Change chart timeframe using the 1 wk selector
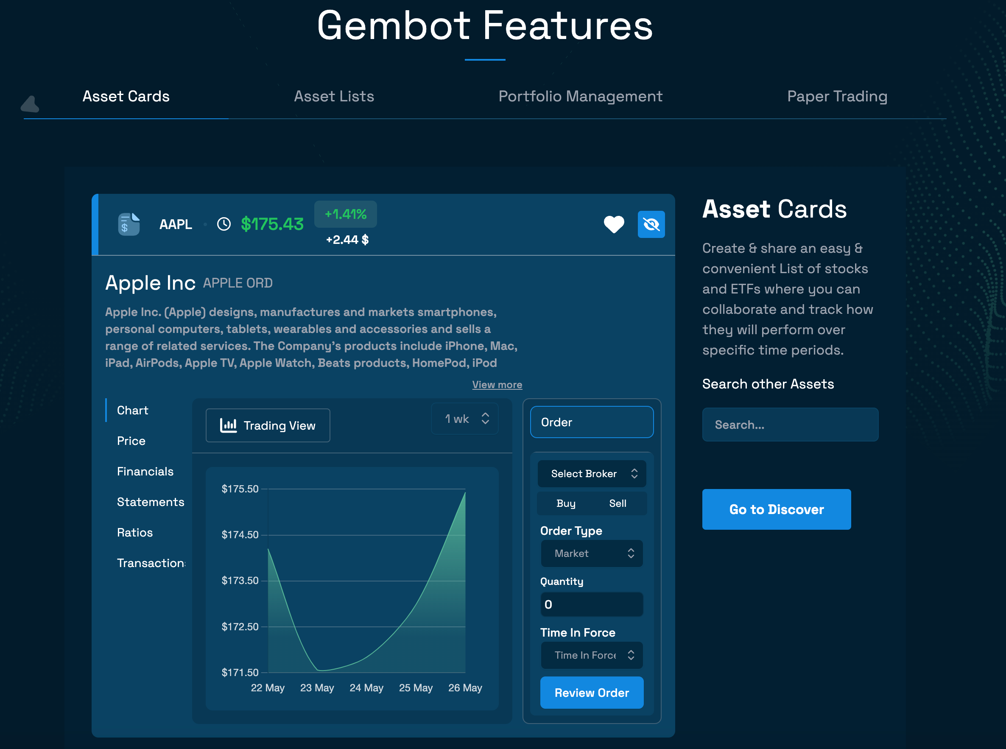Viewport: 1006px width, 749px height. 464,419
